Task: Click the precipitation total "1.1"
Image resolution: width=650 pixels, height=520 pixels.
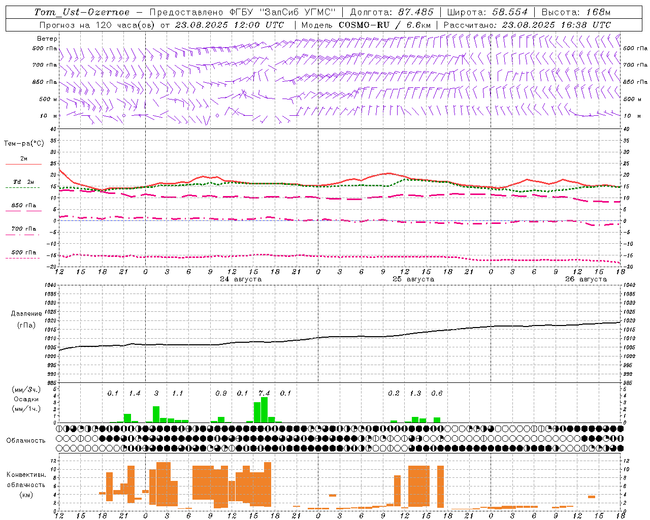Action: pos(177,393)
